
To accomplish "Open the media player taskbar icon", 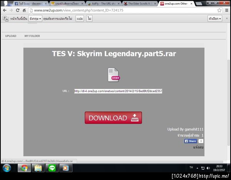I will [66, 168].
